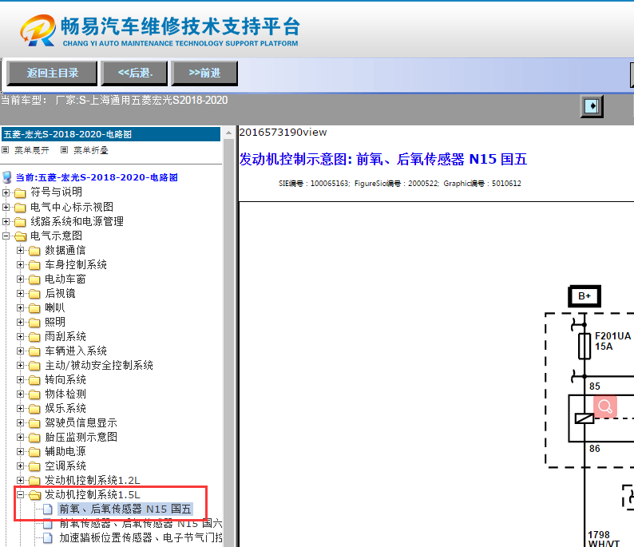Expand the 雨刮系统 folder node

click(x=20, y=336)
